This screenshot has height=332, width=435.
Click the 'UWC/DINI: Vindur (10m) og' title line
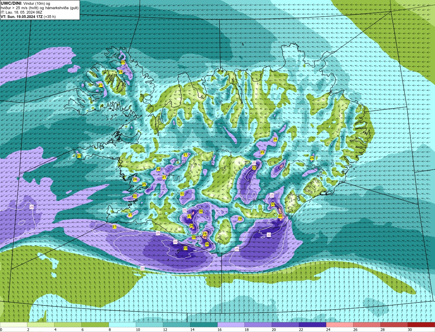coord(25,3)
